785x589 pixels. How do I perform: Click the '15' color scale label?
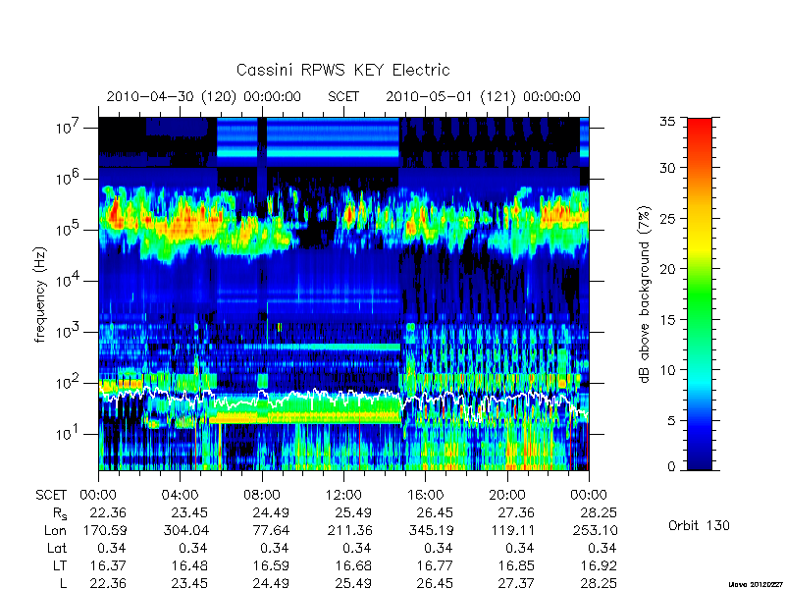tap(667, 320)
